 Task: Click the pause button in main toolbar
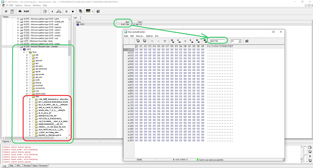tap(67, 11)
